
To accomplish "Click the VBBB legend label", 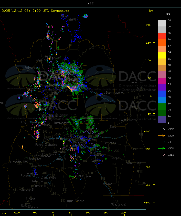I will click(171, 155).
